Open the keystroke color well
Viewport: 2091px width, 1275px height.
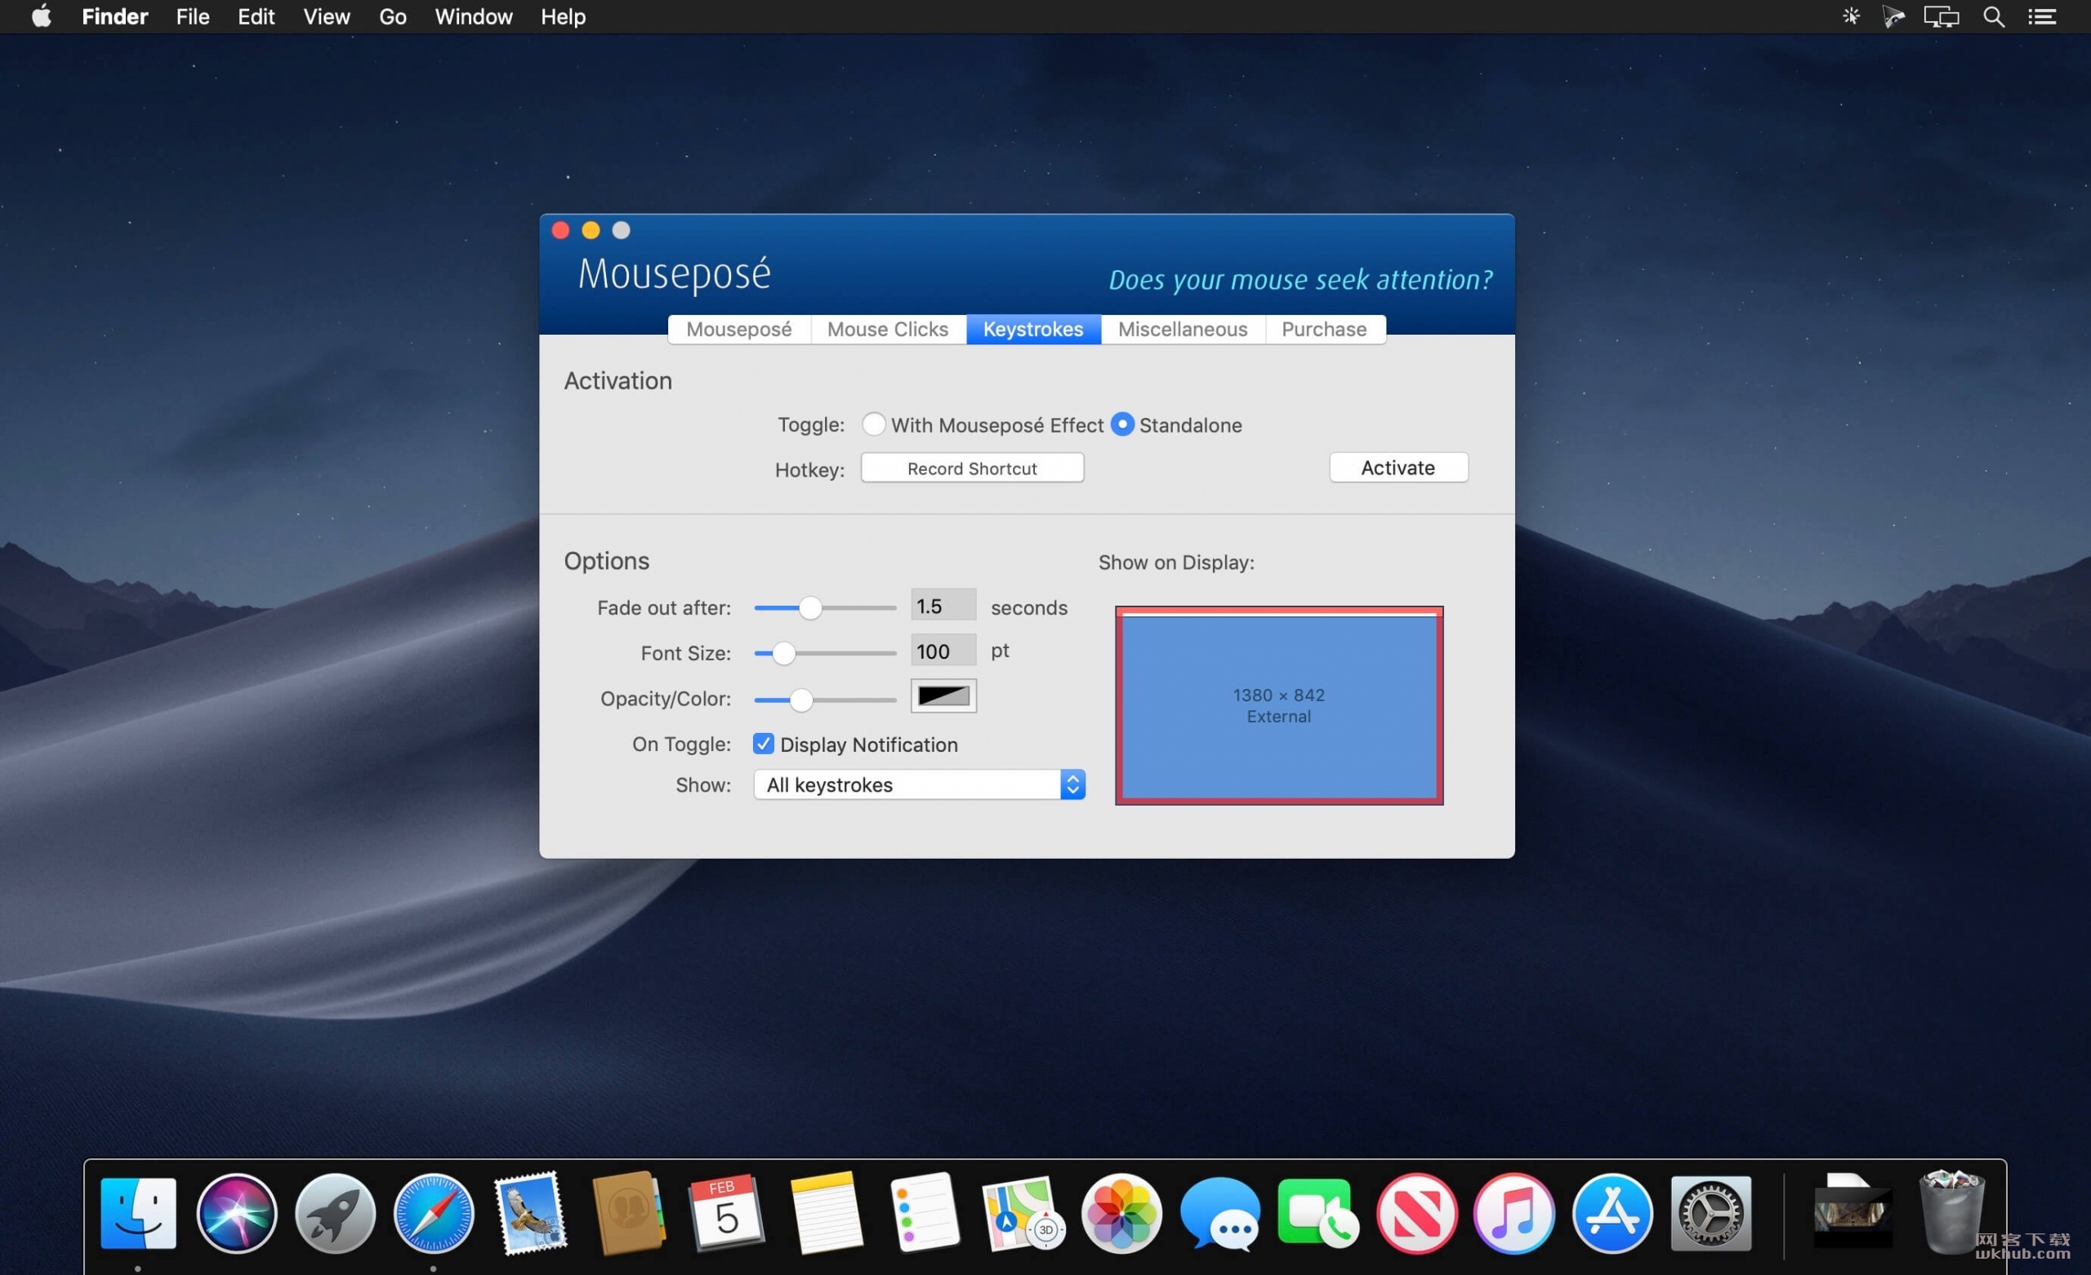pos(943,695)
